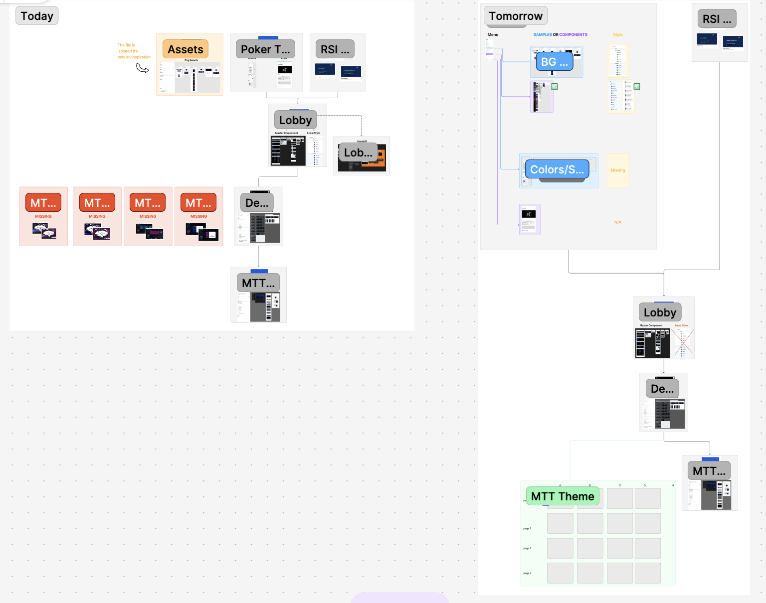The width and height of the screenshot is (766, 603).
Task: Click the yellow "Missing" sticky note
Action: (x=618, y=170)
